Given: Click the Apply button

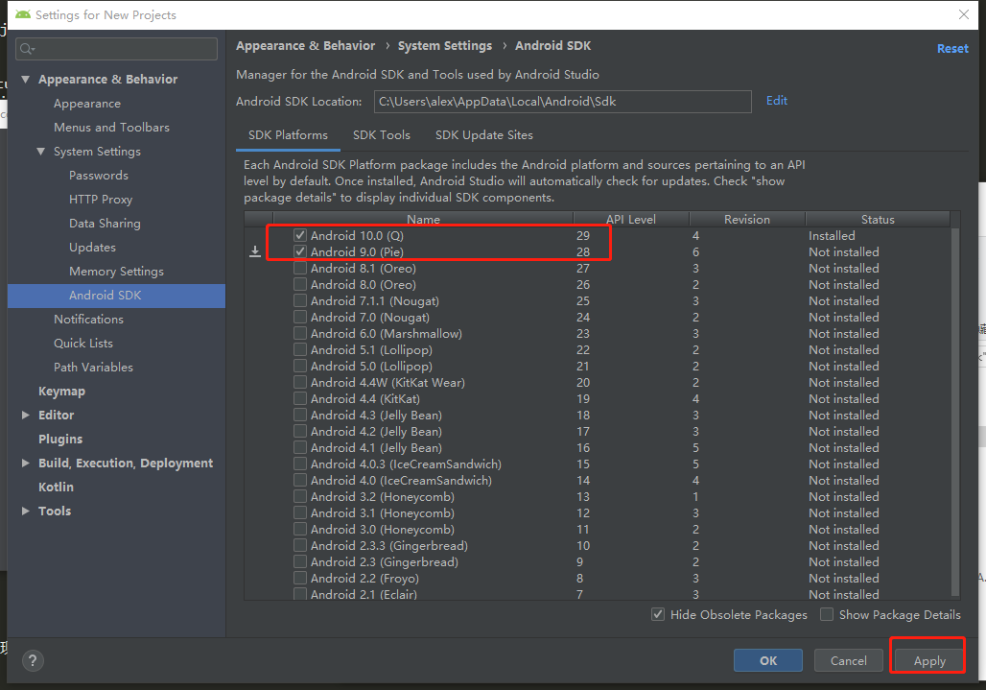Looking at the screenshot, I should point(929,661).
